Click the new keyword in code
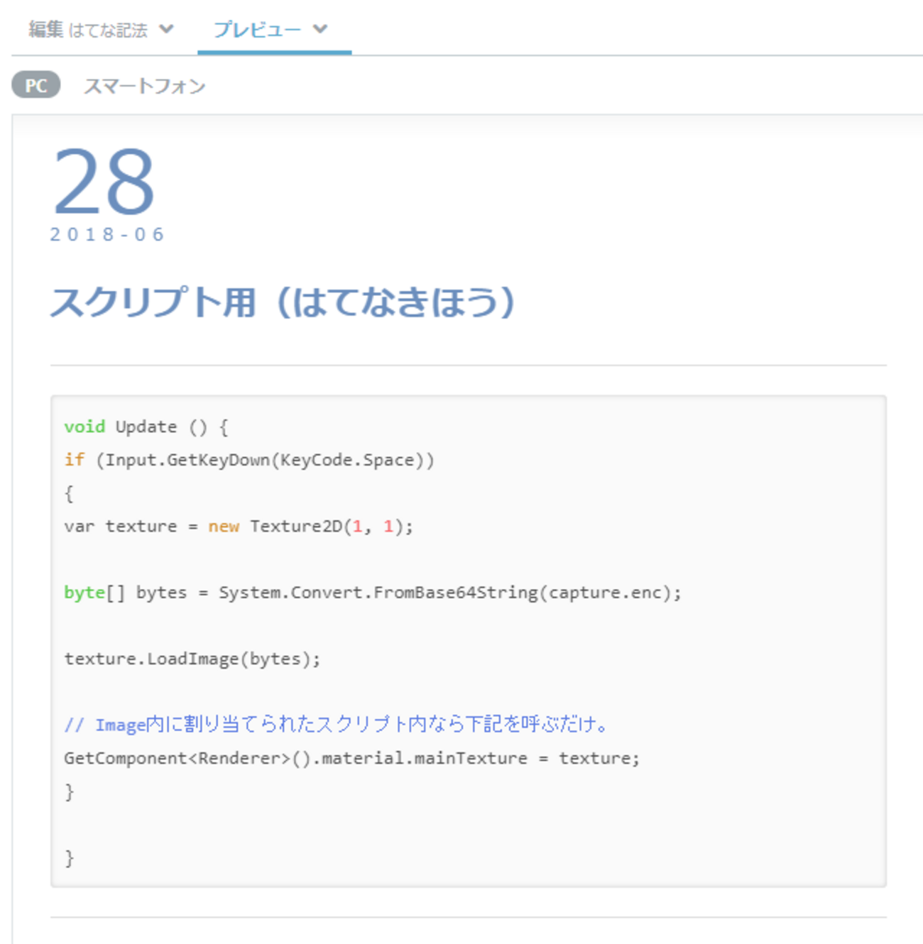 (x=224, y=526)
